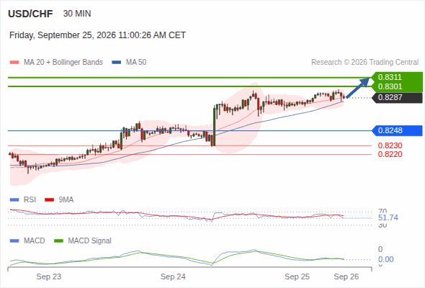Click the 0.8230 red support value
This screenshot has height=288, width=425.
point(390,145)
